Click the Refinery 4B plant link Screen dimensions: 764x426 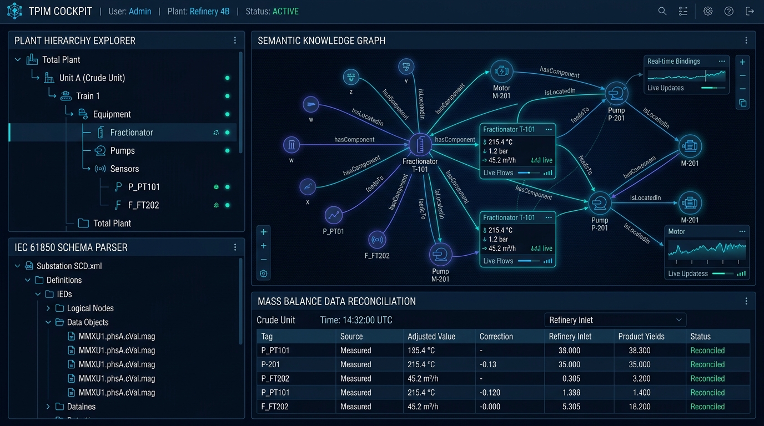pos(209,11)
